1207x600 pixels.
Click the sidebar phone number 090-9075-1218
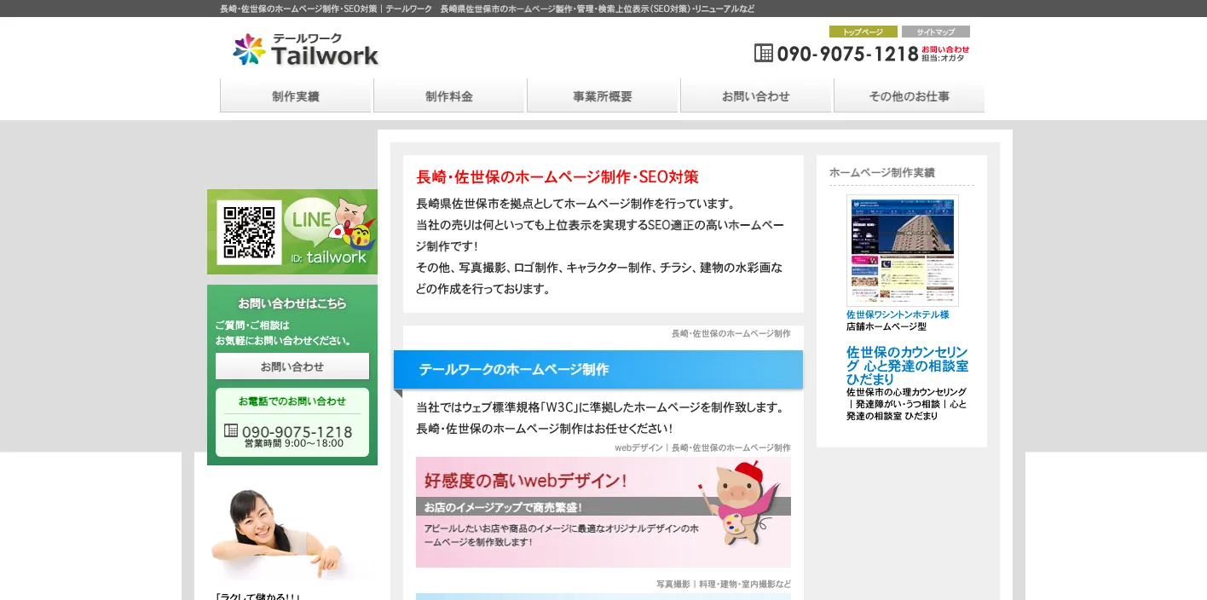(x=297, y=431)
